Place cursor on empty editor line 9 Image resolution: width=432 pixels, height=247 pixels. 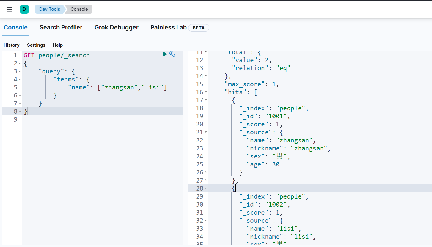[89, 119]
